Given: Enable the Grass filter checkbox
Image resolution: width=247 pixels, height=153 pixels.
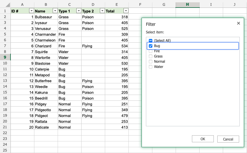Looking at the screenshot, I should coord(151,56).
